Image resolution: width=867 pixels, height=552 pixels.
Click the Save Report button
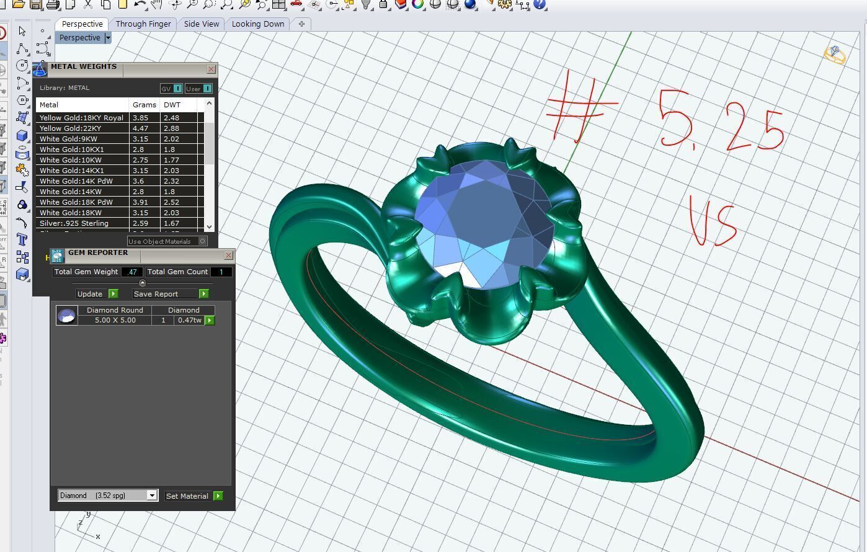click(165, 293)
